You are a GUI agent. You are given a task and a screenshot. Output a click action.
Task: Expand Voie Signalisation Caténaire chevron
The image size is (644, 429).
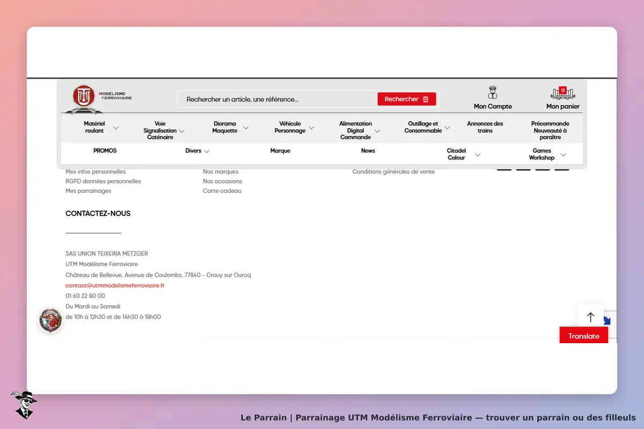(182, 131)
